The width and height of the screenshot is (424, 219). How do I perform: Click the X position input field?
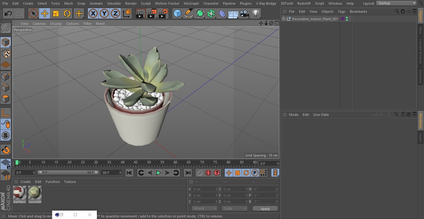pos(205,189)
